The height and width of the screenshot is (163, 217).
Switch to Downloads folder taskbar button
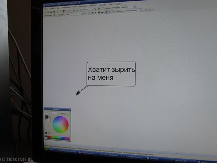click(152, 158)
